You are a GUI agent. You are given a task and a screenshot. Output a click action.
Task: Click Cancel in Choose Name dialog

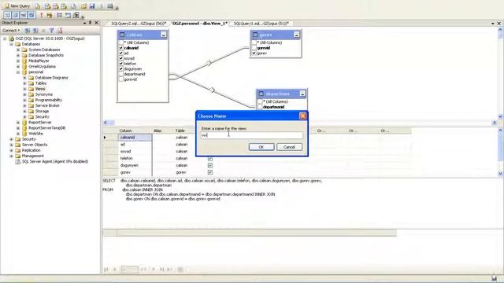[x=289, y=147]
